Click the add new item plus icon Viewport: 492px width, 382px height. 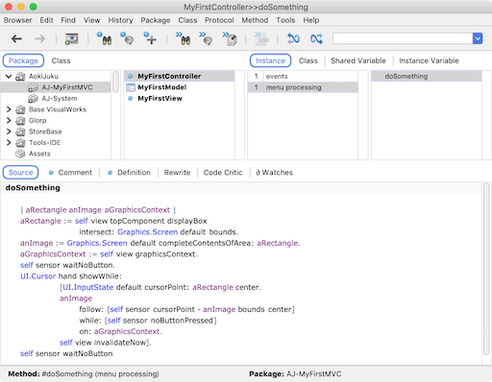(150, 38)
